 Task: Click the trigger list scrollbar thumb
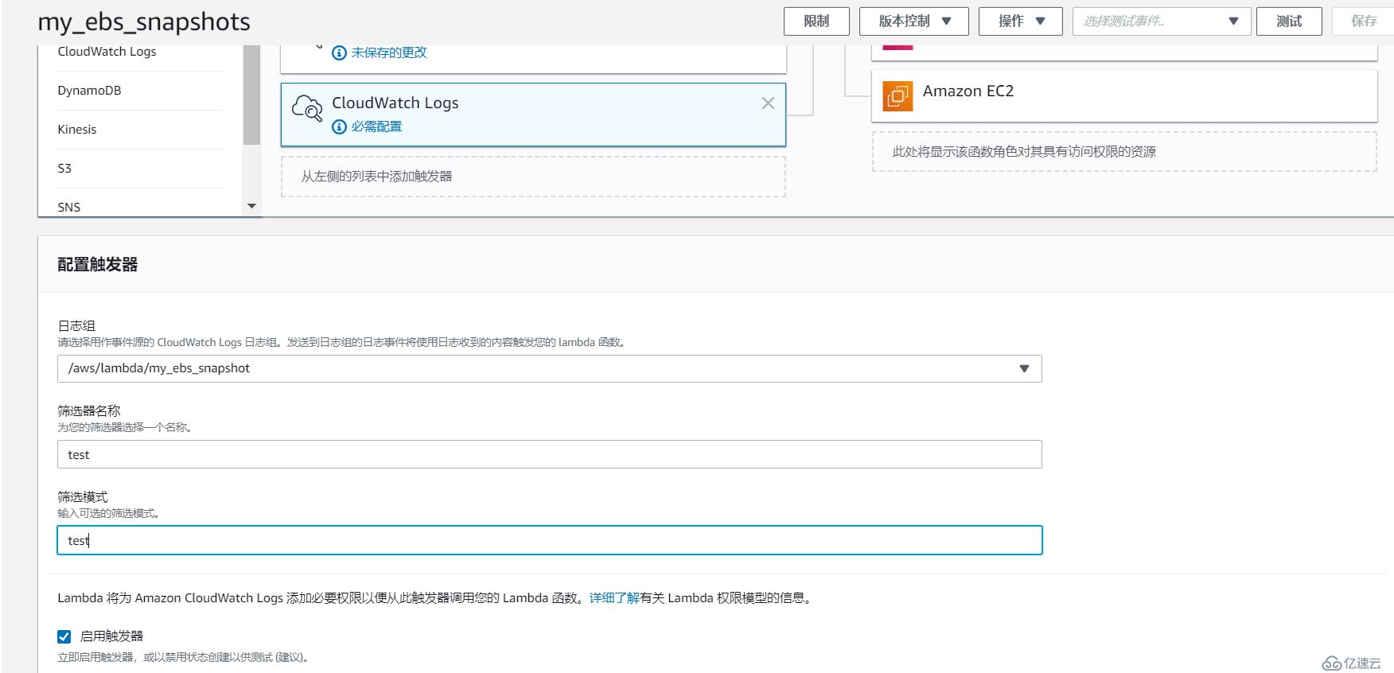(x=251, y=95)
